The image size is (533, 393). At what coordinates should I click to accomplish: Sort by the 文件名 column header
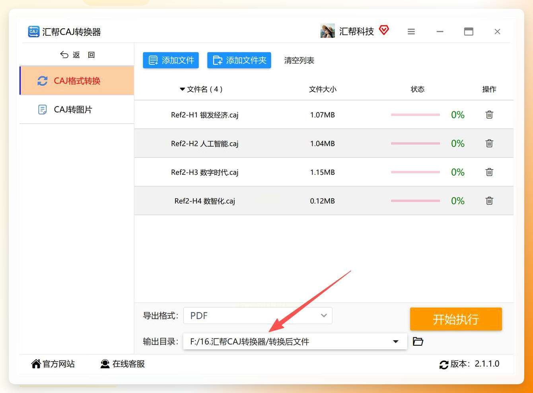201,89
